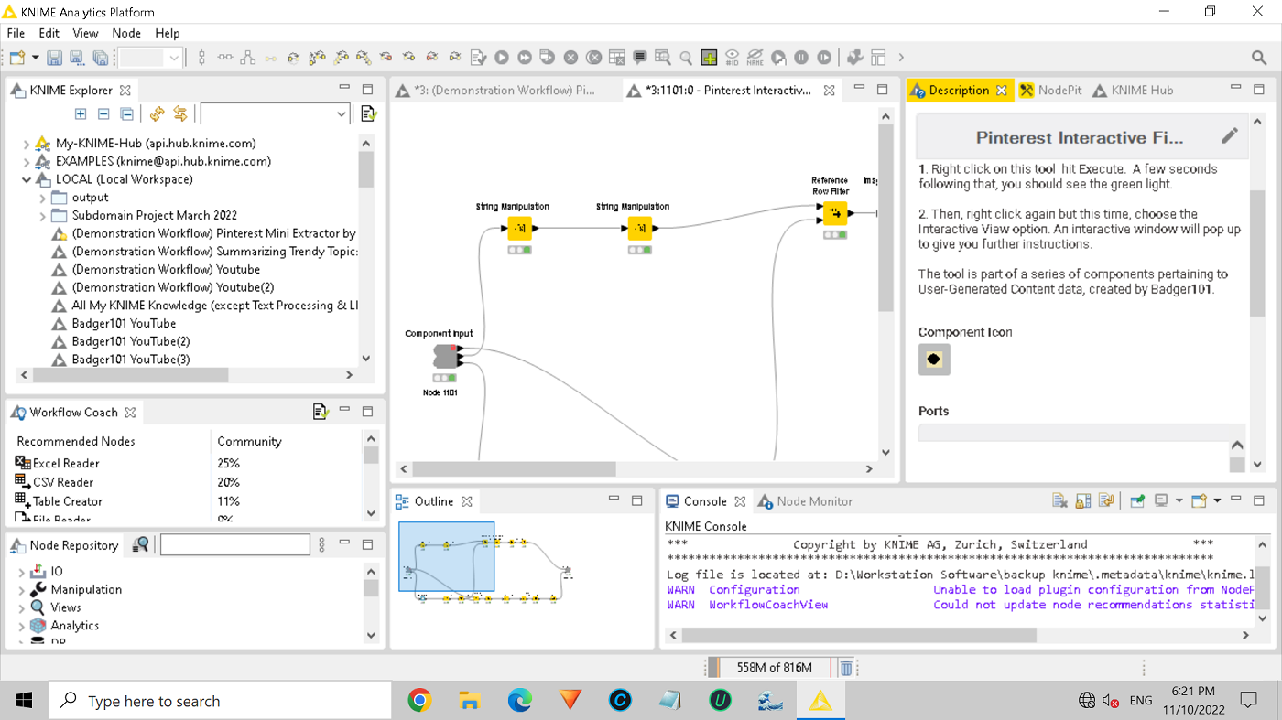Pin the Console view
Image resolution: width=1282 pixels, height=720 pixels.
pyautogui.click(x=1137, y=500)
